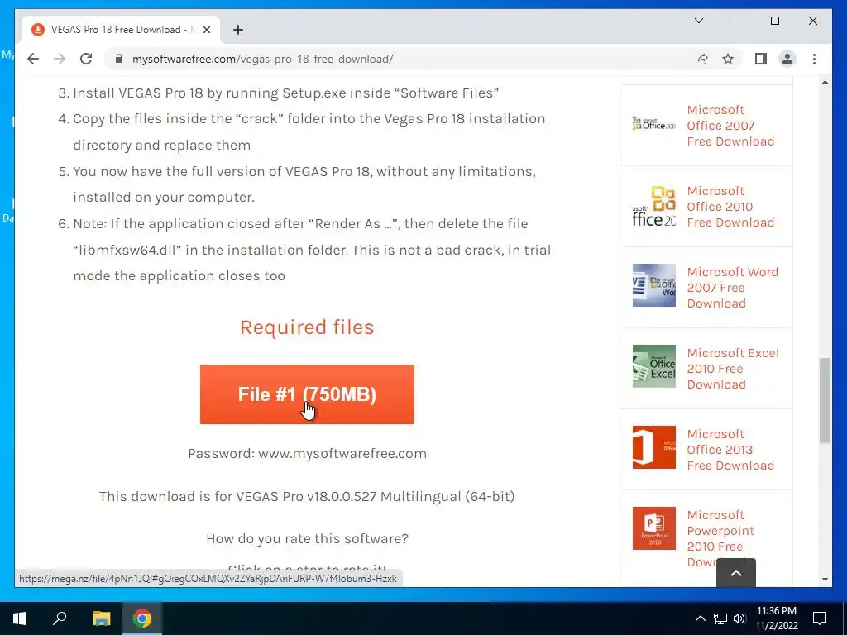This screenshot has height=635, width=847.
Task: Open the network status tray icon
Action: click(x=720, y=618)
